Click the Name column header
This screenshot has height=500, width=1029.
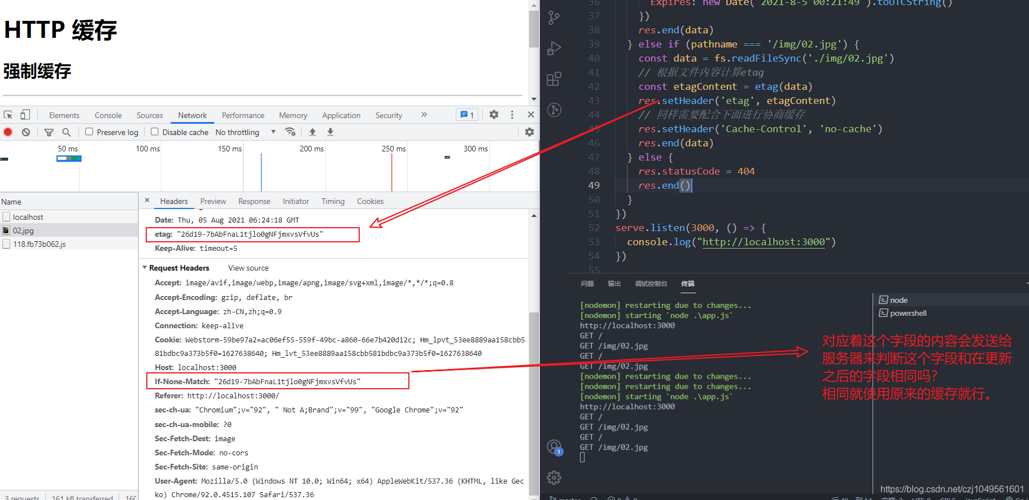pyautogui.click(x=69, y=202)
